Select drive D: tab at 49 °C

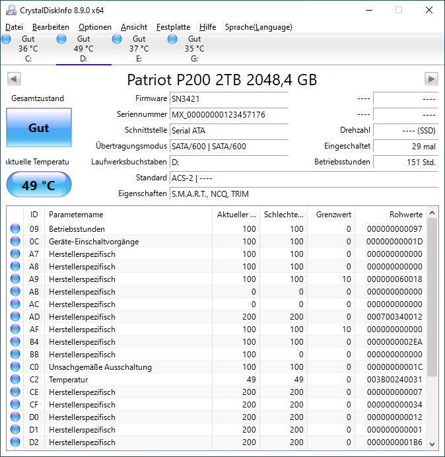[84, 49]
